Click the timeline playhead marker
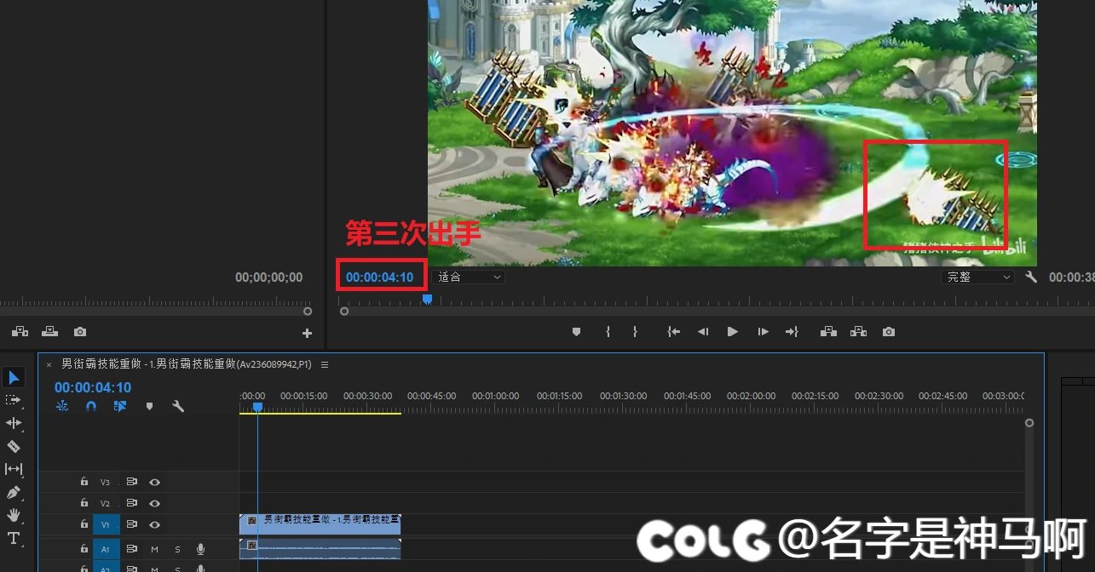Screen dimensions: 1095x572 point(257,407)
